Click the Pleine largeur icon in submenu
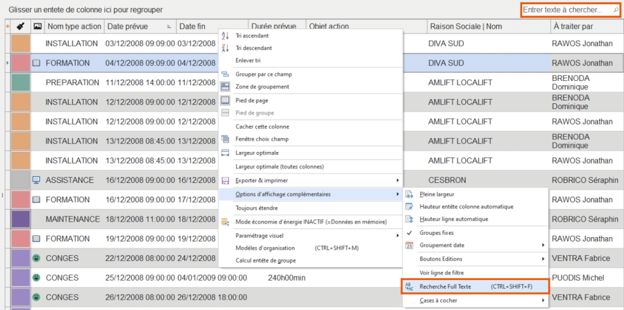The image size is (624, 310). 409,195
